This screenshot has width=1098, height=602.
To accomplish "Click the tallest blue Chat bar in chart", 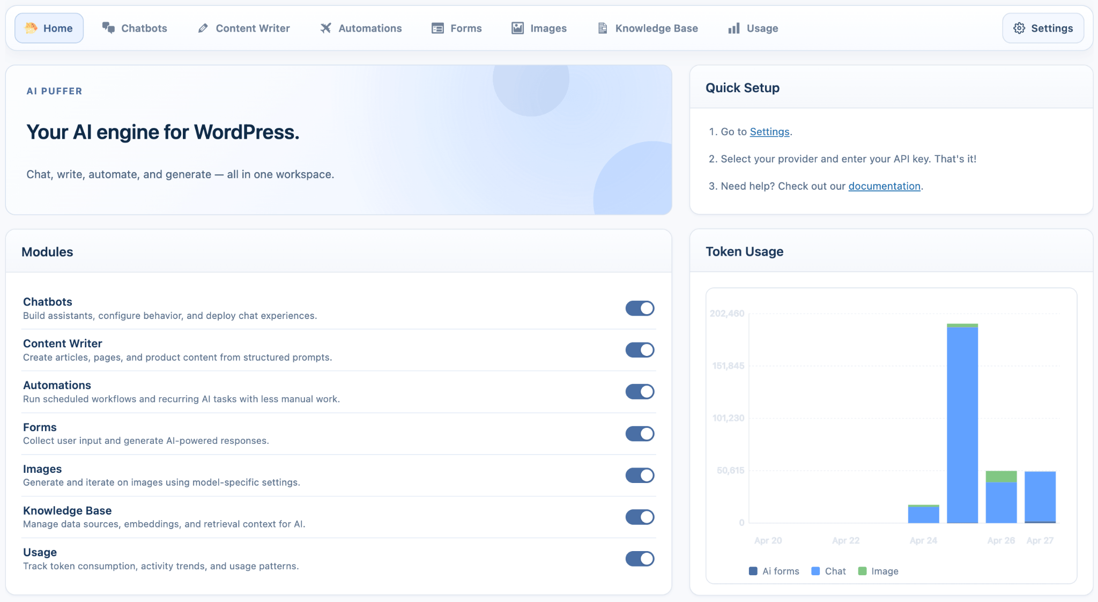I will tap(962, 425).
